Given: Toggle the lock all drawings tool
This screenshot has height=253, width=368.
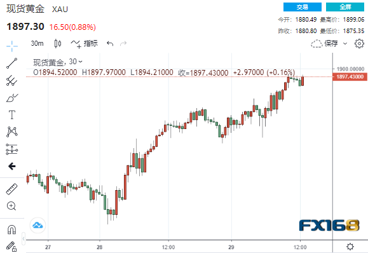Looking at the screenshot, I should pos(11,247).
